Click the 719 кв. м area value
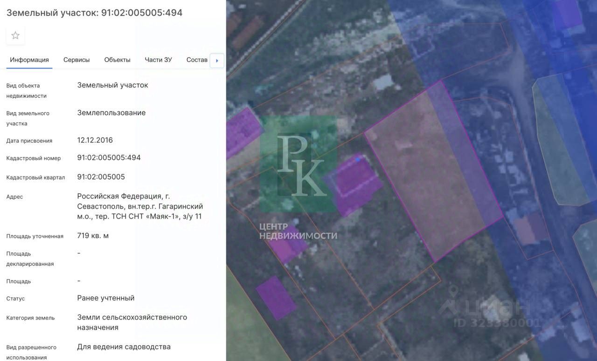 tap(93, 236)
